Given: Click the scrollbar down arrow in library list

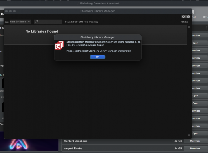Looking at the screenshot, I should click(x=189, y=135).
